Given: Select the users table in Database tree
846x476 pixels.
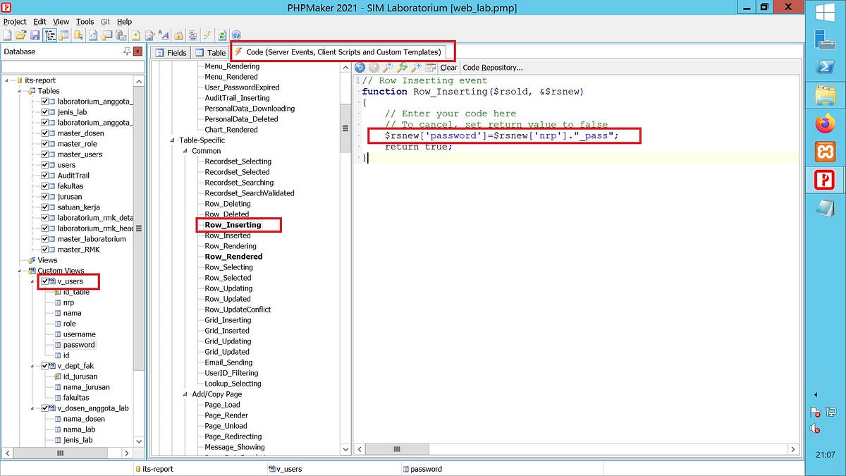Looking at the screenshot, I should (66, 165).
